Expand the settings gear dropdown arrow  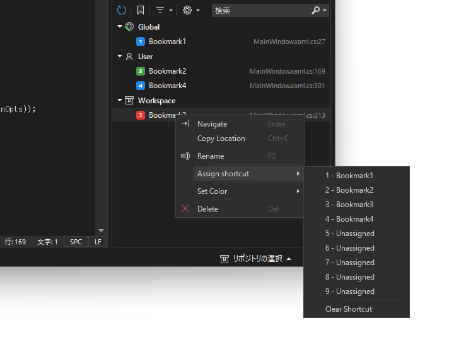[198, 11]
